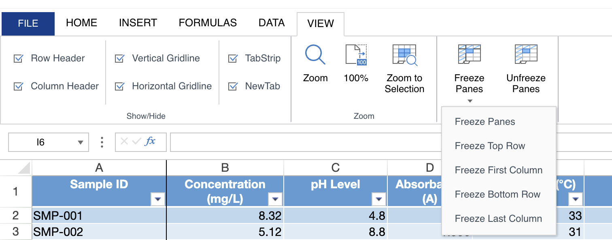The width and height of the screenshot is (612, 240).
Task: Open the Sample ID filter dropdown
Action: pos(158,199)
